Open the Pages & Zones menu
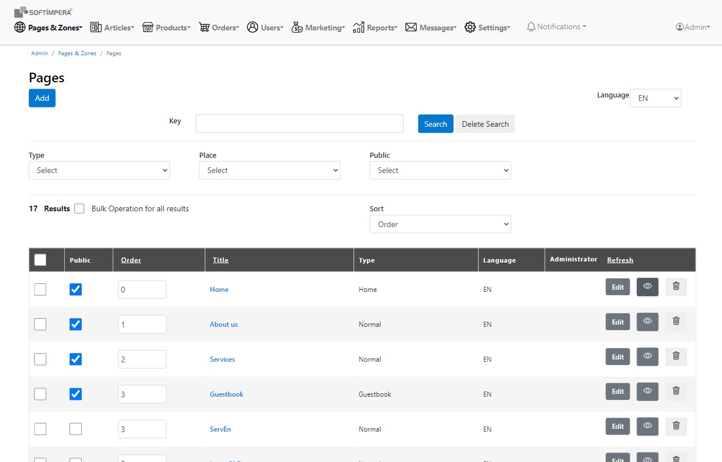The width and height of the screenshot is (722, 462). [49, 27]
